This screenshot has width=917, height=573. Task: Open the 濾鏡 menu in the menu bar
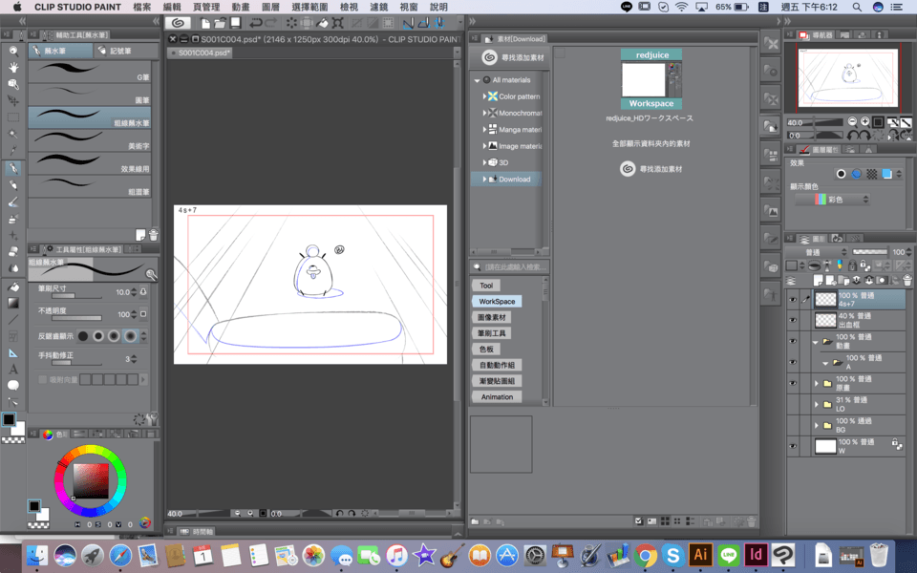[x=380, y=7]
